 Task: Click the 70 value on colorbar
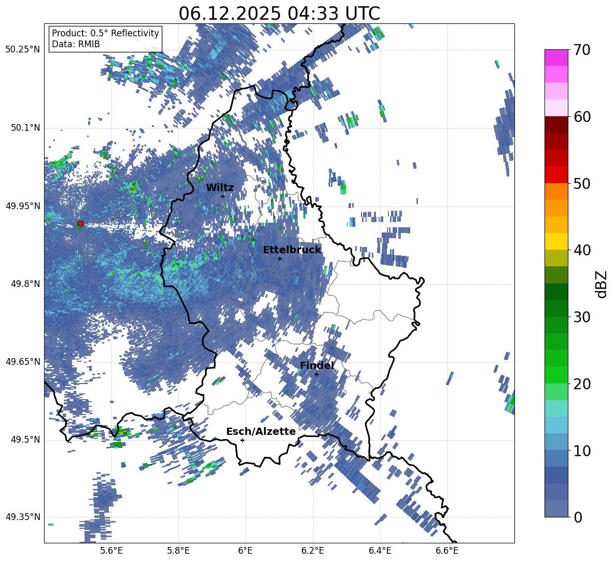click(582, 50)
